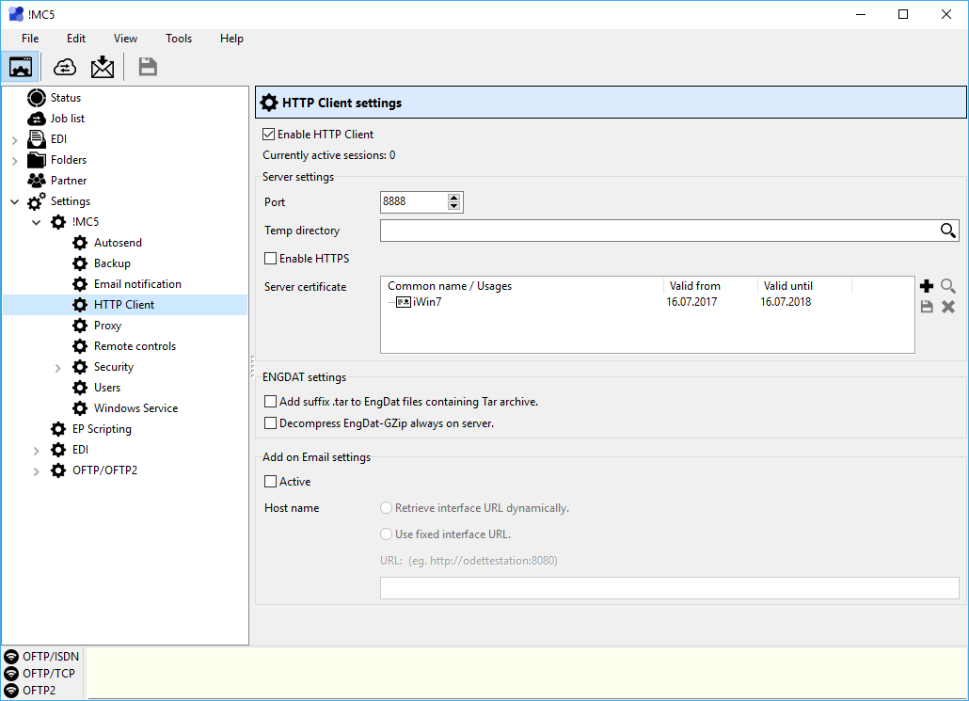Increase port number with up arrow
The height and width of the screenshot is (701, 969).
454,198
